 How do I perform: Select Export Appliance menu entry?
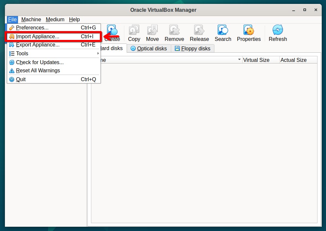[x=54, y=45]
